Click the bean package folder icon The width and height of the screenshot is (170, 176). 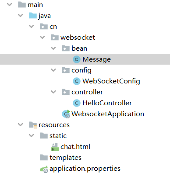coord(66,48)
